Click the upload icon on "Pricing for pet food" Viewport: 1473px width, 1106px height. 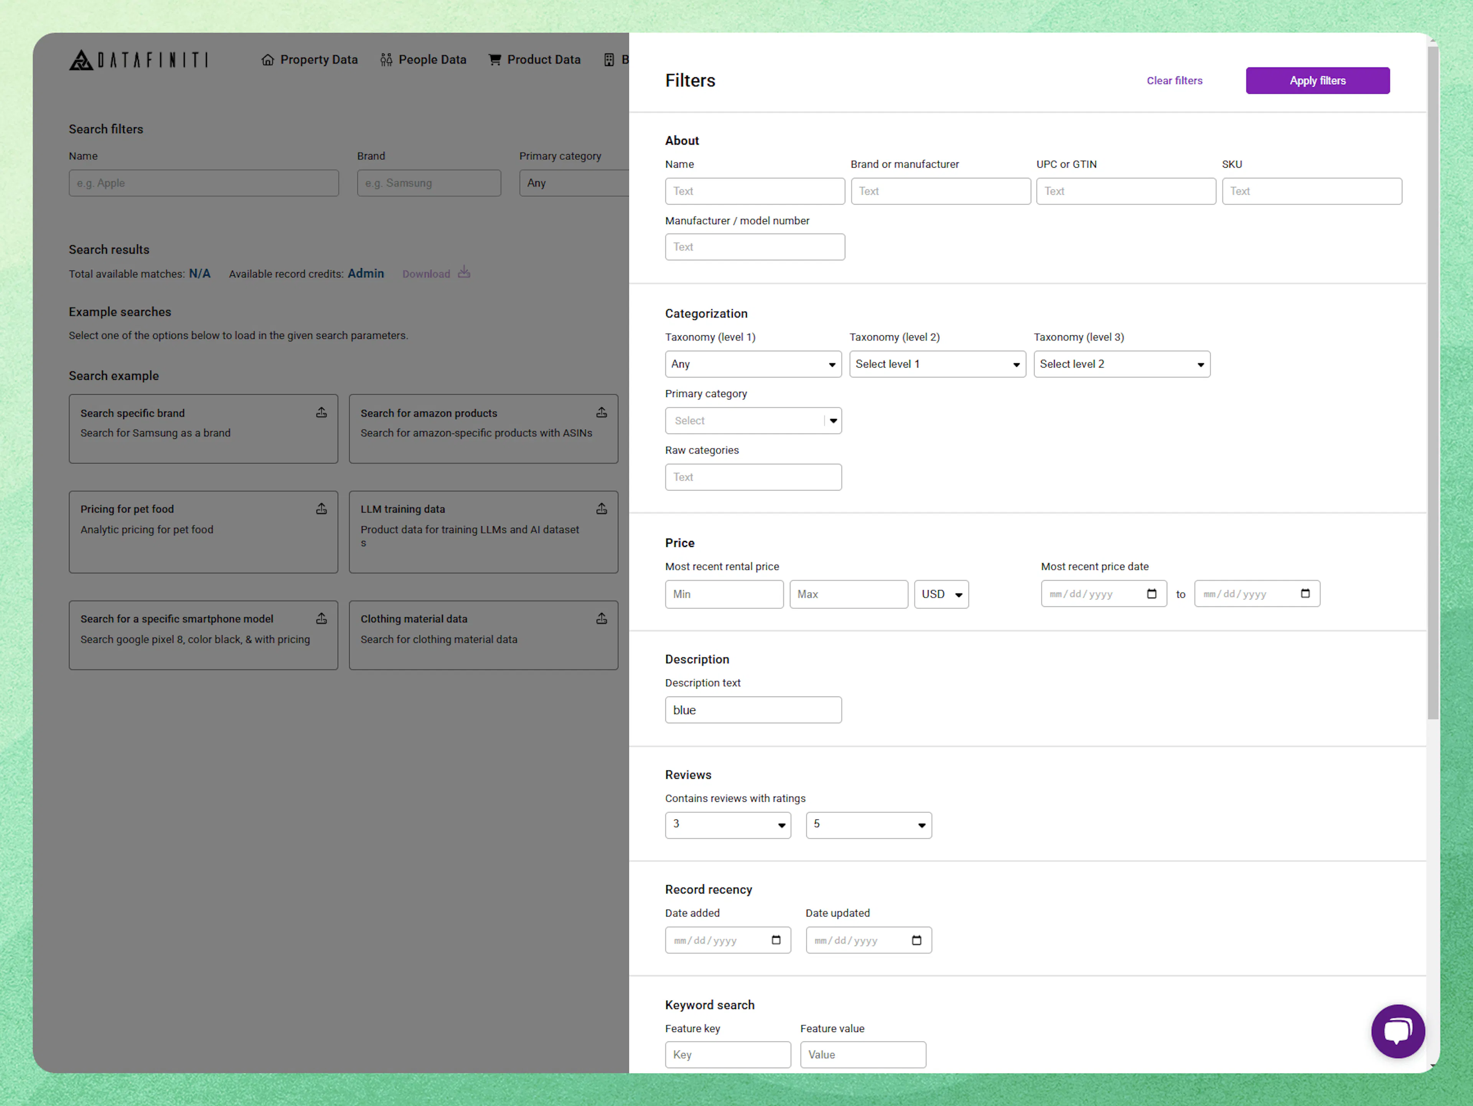pos(322,508)
